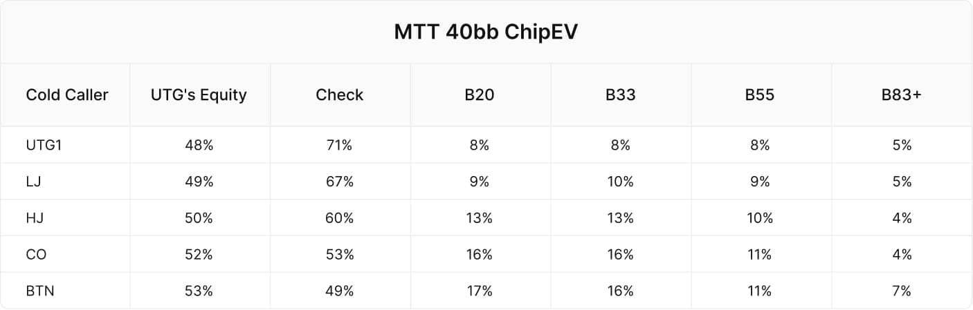973x310 pixels.
Task: Click the Check column header
Action: 339,95
